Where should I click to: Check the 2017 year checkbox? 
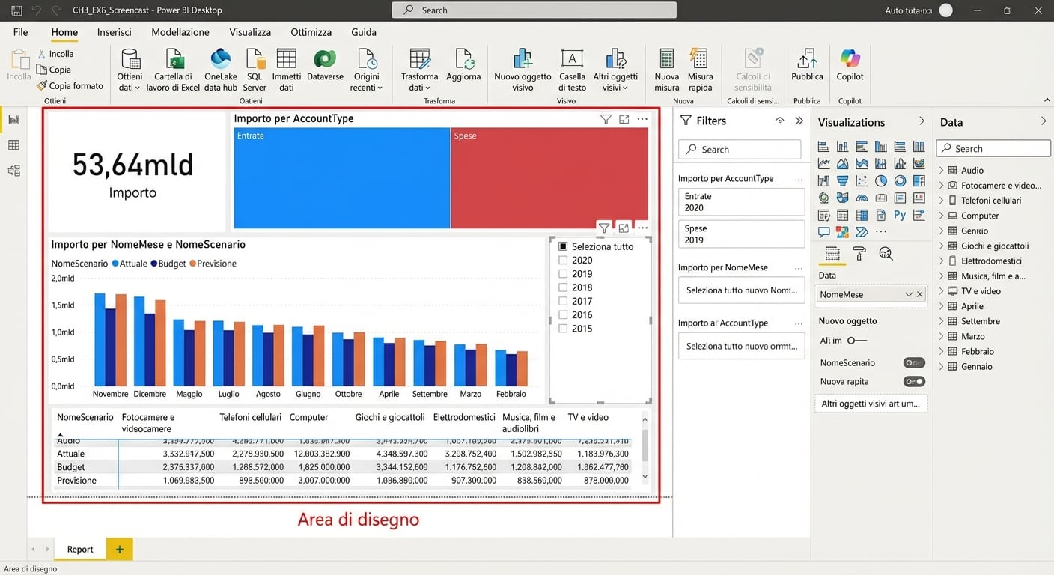[x=563, y=301]
